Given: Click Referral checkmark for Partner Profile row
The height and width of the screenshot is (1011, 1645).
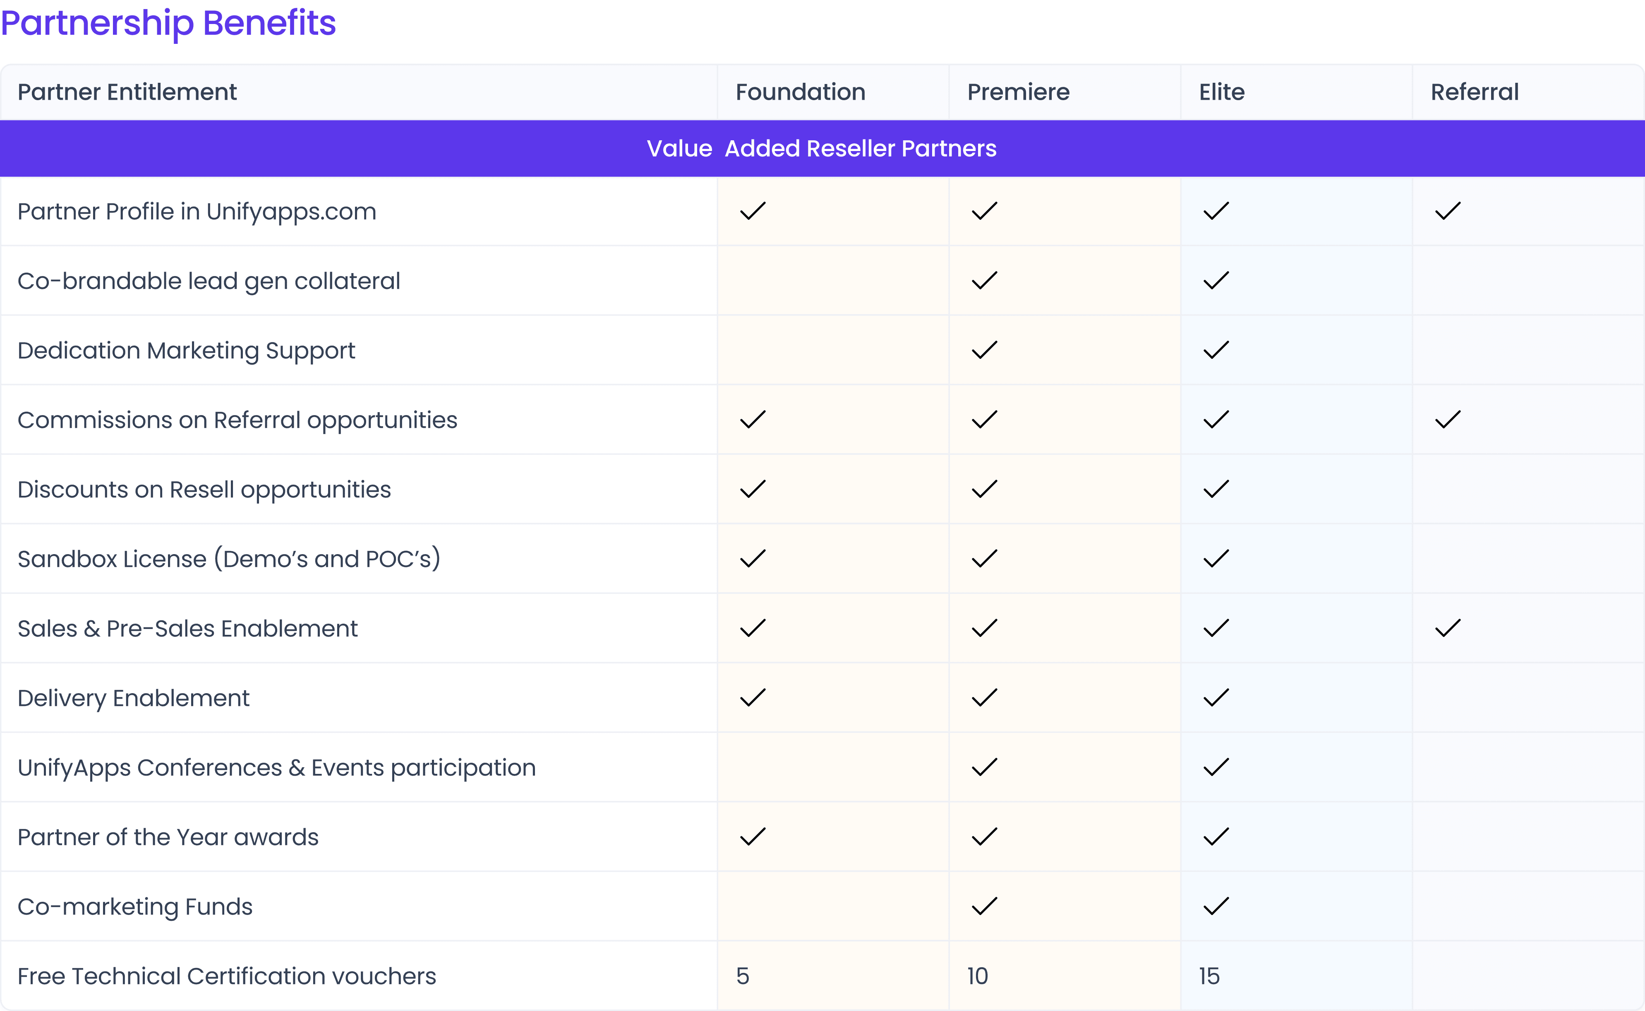Looking at the screenshot, I should (x=1448, y=211).
